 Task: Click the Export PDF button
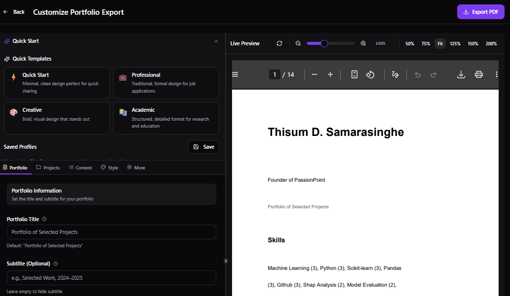480,12
